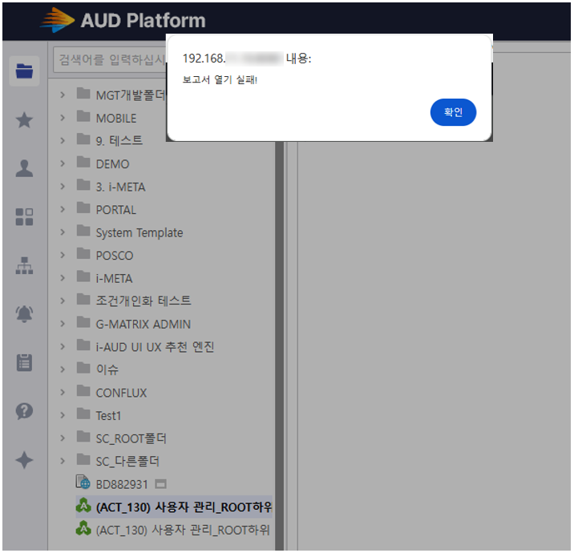Click the 확인 button in the alert dialog

point(453,112)
